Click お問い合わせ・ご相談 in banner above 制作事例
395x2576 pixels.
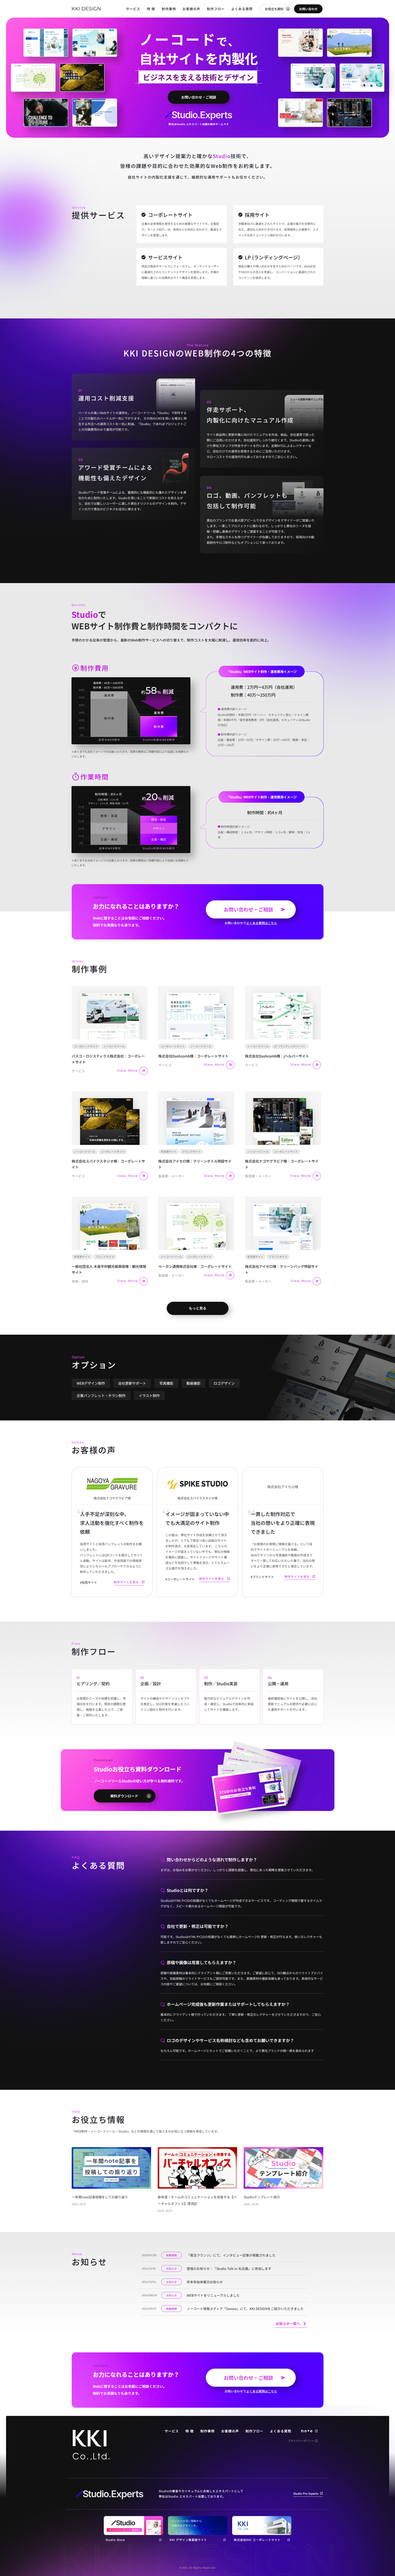[251, 909]
